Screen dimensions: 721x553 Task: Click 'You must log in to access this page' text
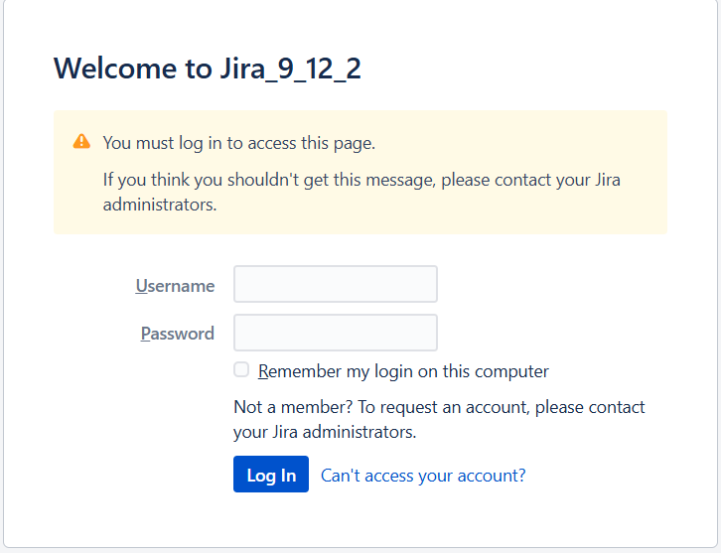tap(238, 143)
